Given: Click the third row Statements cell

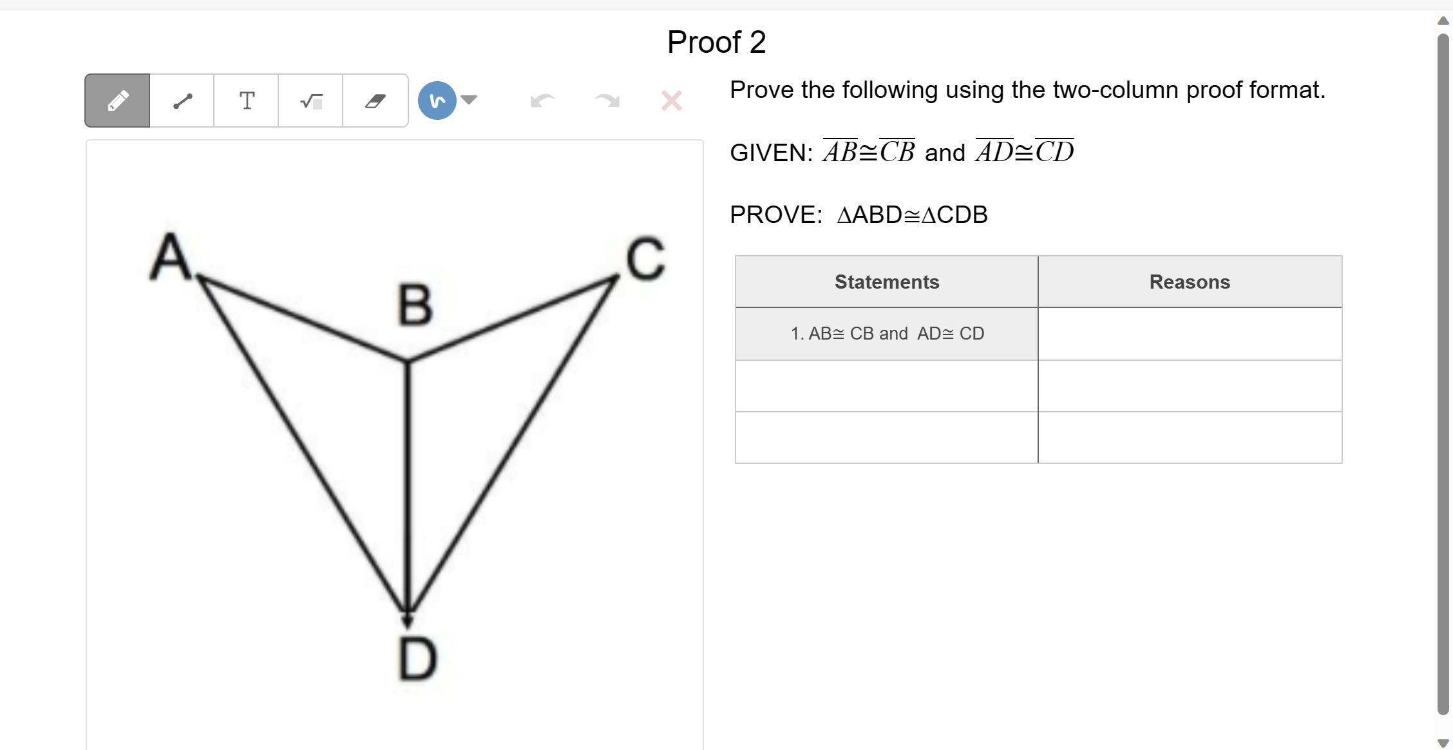Looking at the screenshot, I should coord(887,438).
